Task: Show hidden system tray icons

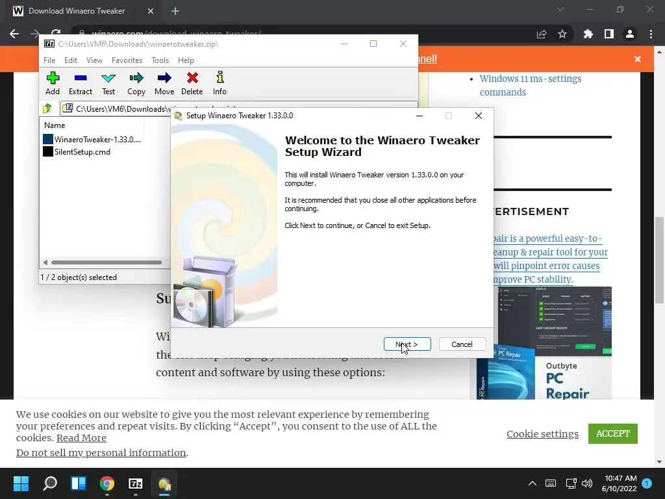Action: 533,483
